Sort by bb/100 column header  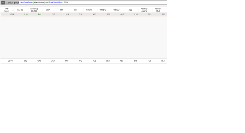pos(20,10)
